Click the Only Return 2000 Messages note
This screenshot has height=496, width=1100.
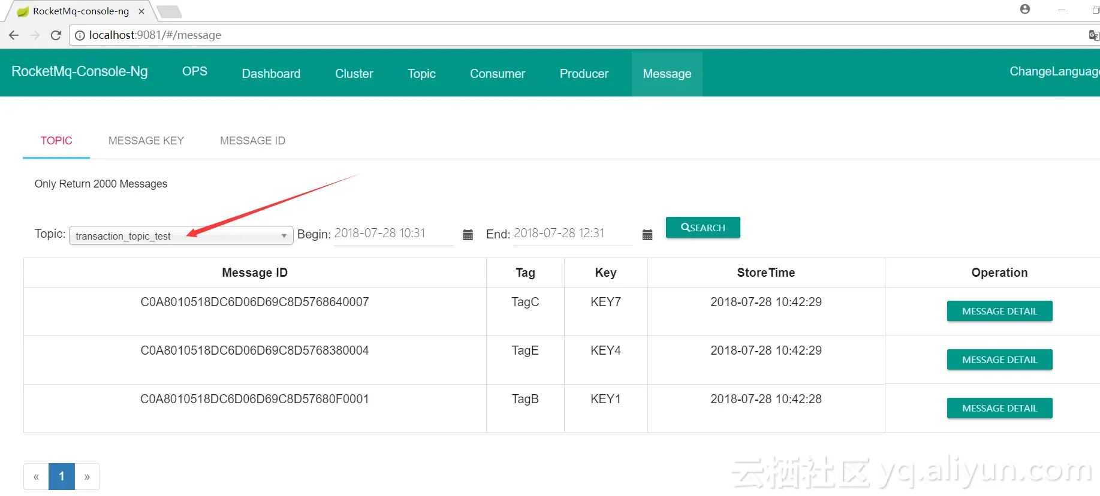101,184
